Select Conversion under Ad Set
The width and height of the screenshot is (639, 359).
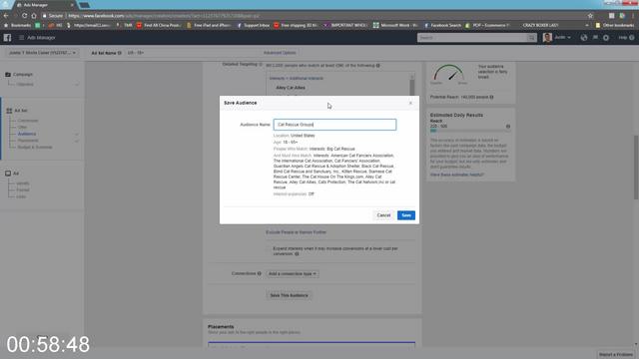coord(28,121)
